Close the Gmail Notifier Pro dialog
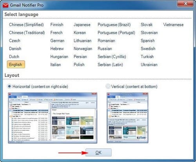The height and width of the screenshot is (162, 196). [x=185, y=4]
